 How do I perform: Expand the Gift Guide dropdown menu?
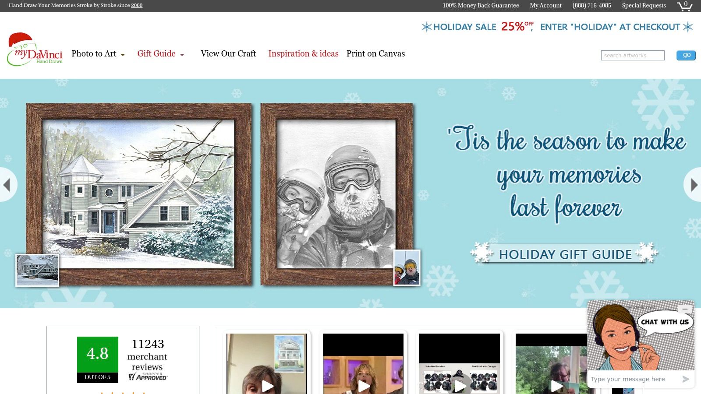[x=161, y=54]
